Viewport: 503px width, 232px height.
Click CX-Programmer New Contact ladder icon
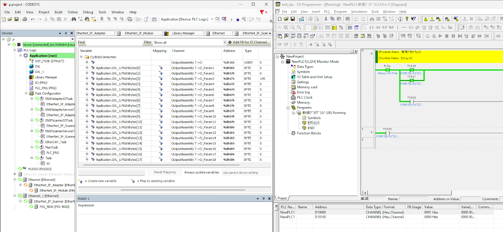(372, 27)
